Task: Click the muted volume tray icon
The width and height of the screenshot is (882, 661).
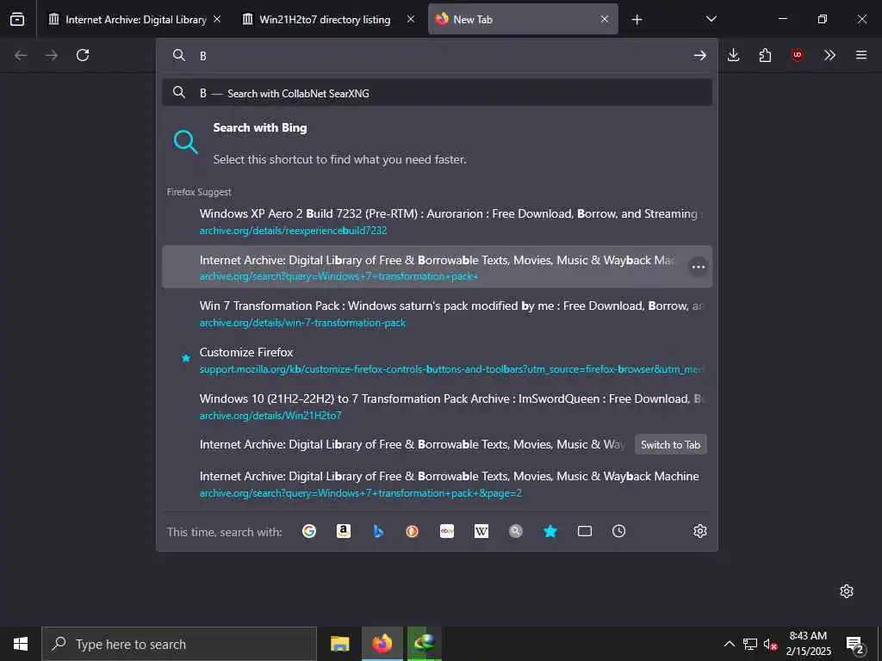Action: pos(770,644)
